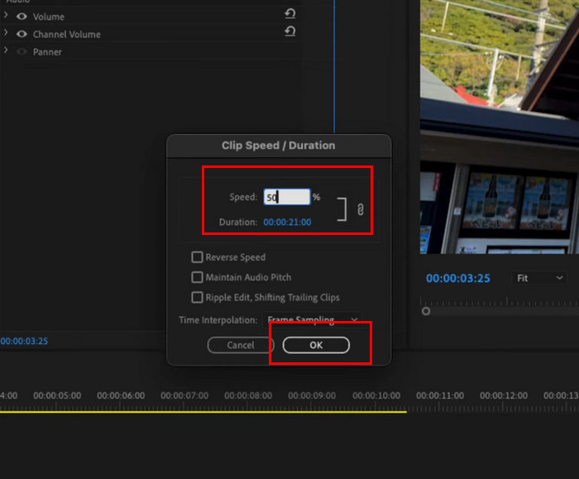Click the timeline ruler at 00:00:07:00
Viewport: 579px width, 479px height.
(x=184, y=395)
